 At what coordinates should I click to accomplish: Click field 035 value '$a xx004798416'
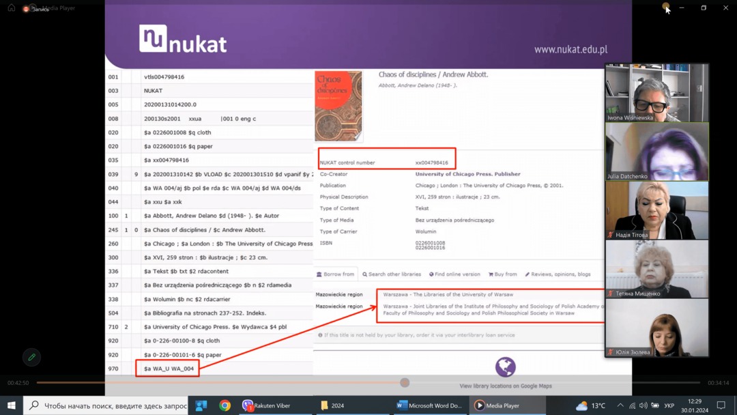[x=167, y=160]
